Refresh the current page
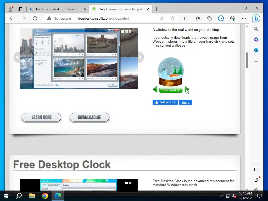Viewport: 268px width, 201px height. click(35, 18)
